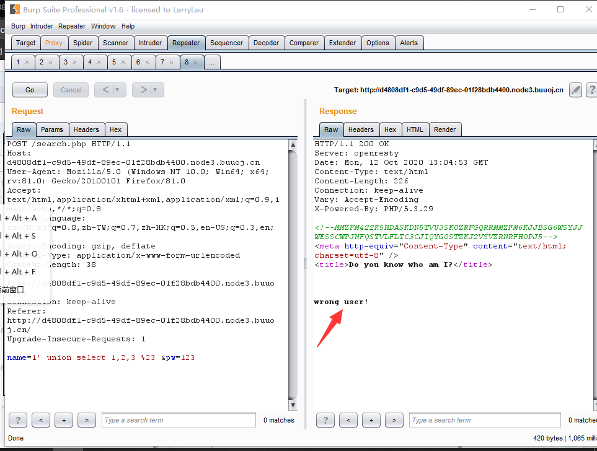This screenshot has width=597, height=451.
Task: Switch to the Comparer tab
Action: pyautogui.click(x=304, y=43)
